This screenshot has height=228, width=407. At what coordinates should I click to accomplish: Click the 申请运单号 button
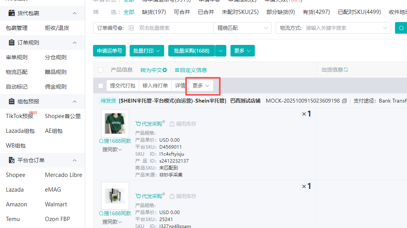click(x=109, y=51)
